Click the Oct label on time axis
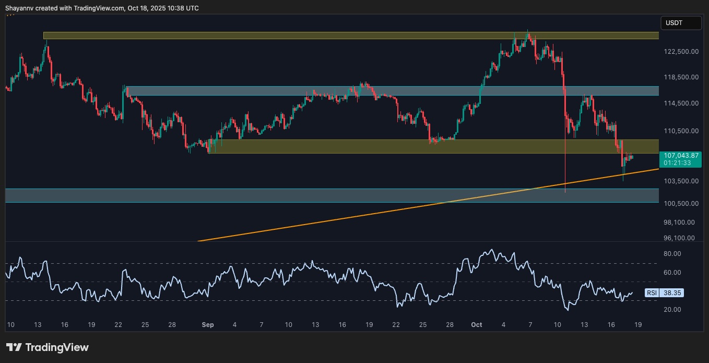This screenshot has height=363, width=709. [x=476, y=325]
